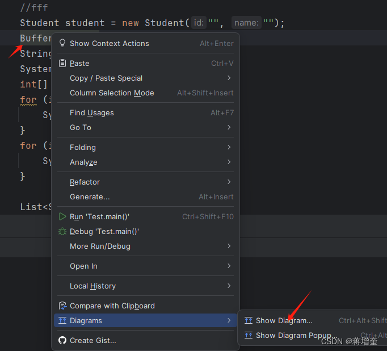Screen dimensions: 387x351
Task: Click the Alt+Enter shortcut label
Action: click(217, 44)
